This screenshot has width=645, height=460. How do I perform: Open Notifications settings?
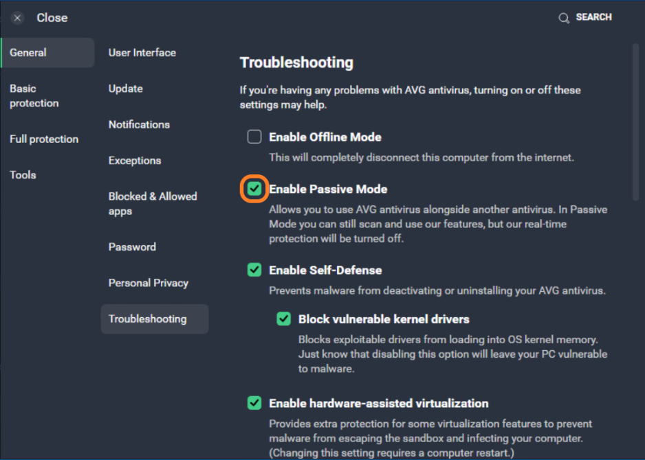click(139, 124)
